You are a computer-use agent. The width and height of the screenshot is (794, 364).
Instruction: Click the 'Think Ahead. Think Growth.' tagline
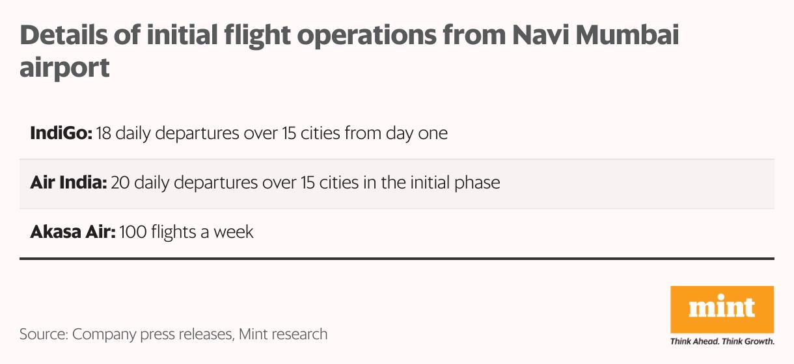[x=722, y=341]
